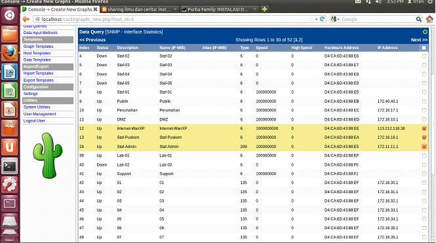Open Ubuntu One launcher icon
Screen dimensions: 436x243
[9, 147]
